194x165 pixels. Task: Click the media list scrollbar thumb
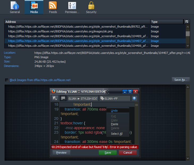click(188, 34)
